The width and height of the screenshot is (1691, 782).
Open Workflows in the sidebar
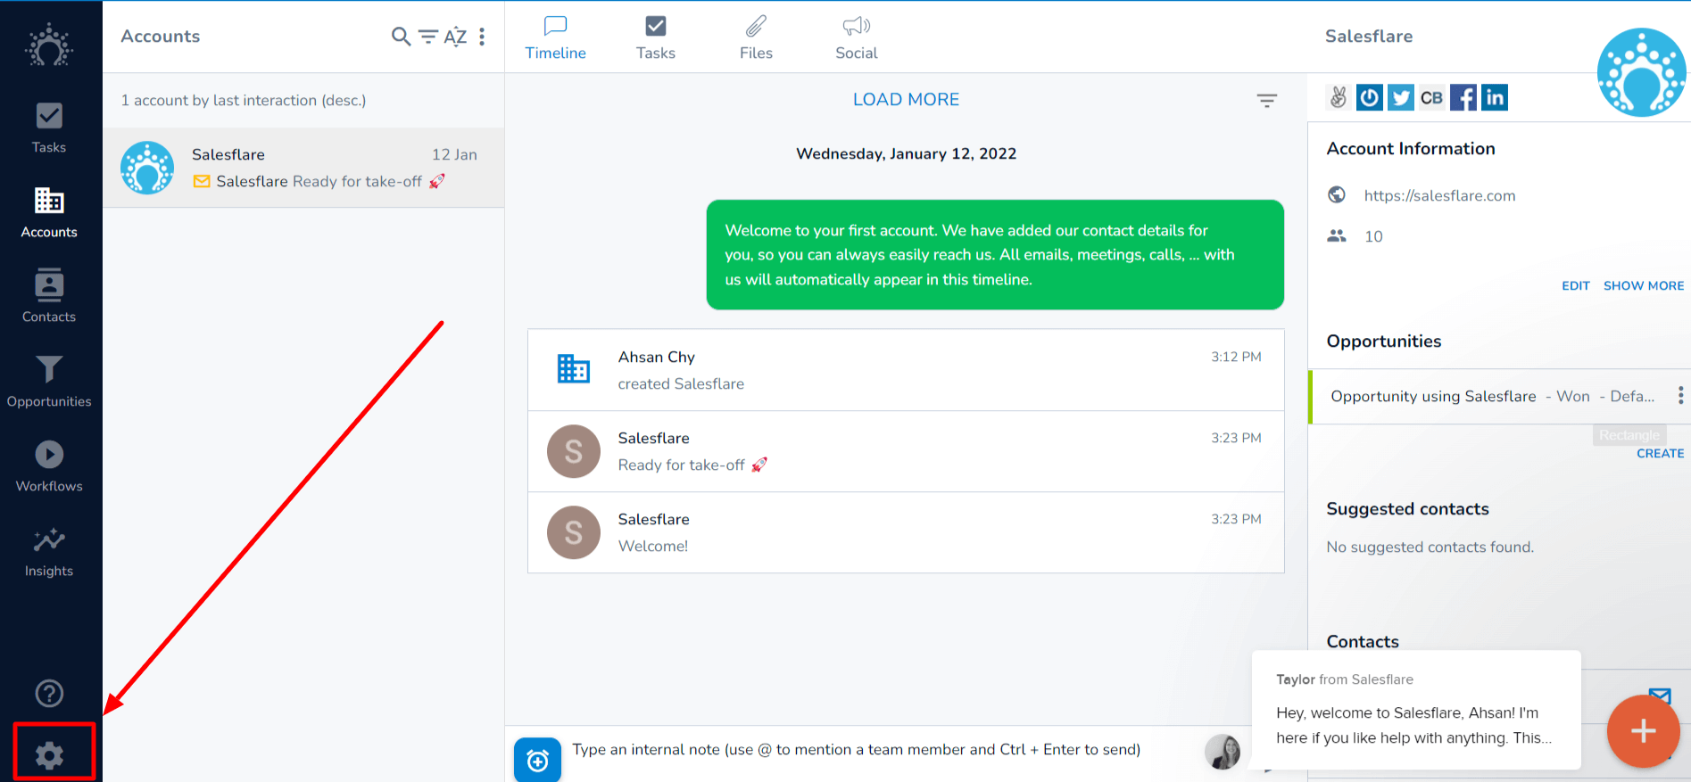[x=49, y=467]
